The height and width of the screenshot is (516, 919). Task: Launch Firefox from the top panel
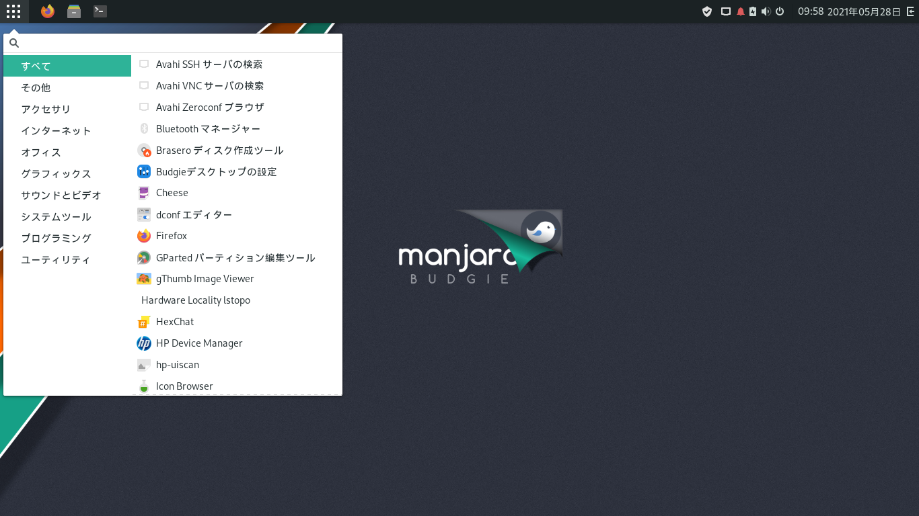[x=47, y=11]
